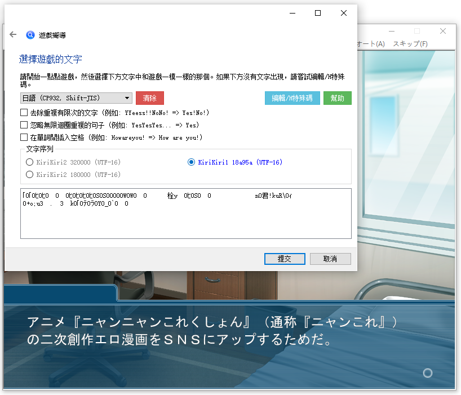Choose KiriKiri1 18a95a (UTF-16) text thread

191,162
